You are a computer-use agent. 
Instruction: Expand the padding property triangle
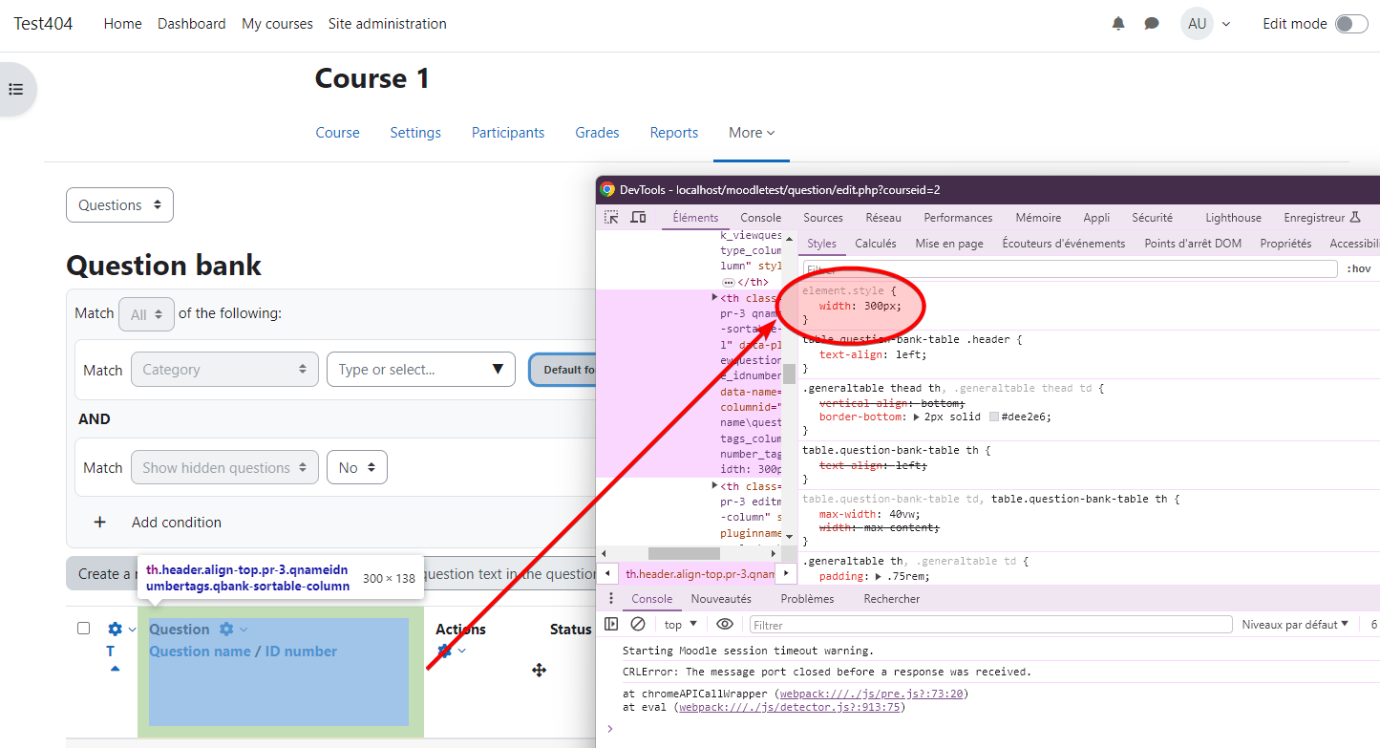(x=878, y=576)
